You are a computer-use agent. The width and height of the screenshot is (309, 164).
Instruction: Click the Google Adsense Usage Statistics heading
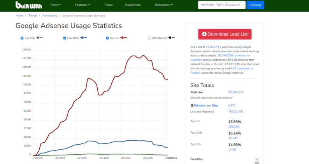pos(68,26)
